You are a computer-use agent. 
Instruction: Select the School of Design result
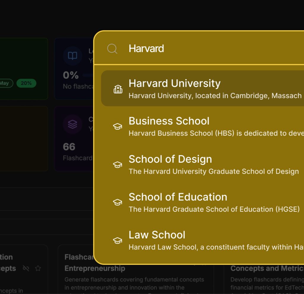202,165
